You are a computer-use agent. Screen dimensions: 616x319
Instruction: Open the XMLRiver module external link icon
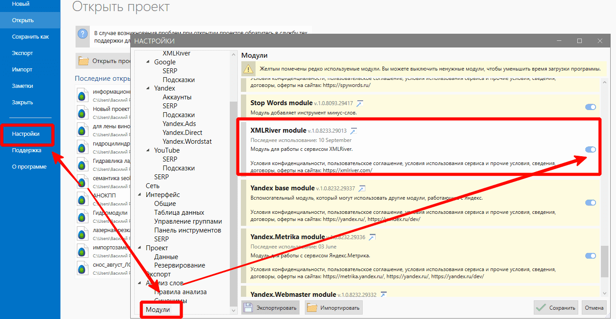(x=354, y=131)
